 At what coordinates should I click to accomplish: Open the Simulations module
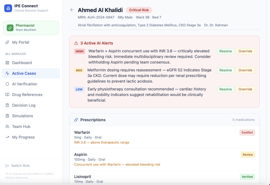click(x=31, y=116)
